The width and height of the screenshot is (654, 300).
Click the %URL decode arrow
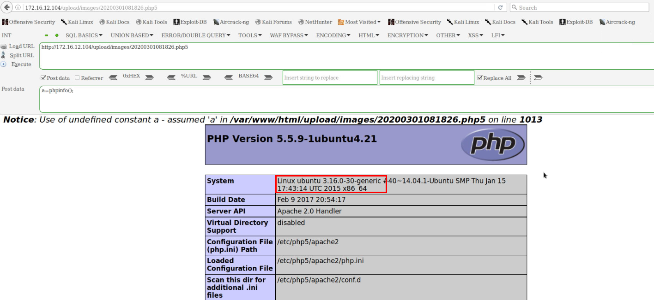click(x=171, y=77)
